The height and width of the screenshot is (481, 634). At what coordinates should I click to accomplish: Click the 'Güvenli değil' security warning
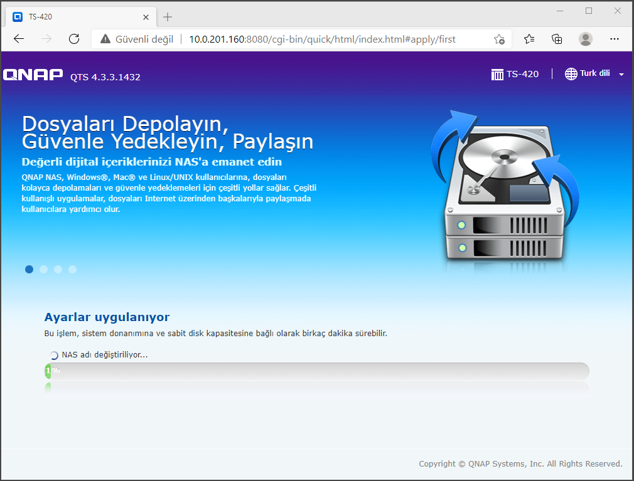click(x=136, y=39)
